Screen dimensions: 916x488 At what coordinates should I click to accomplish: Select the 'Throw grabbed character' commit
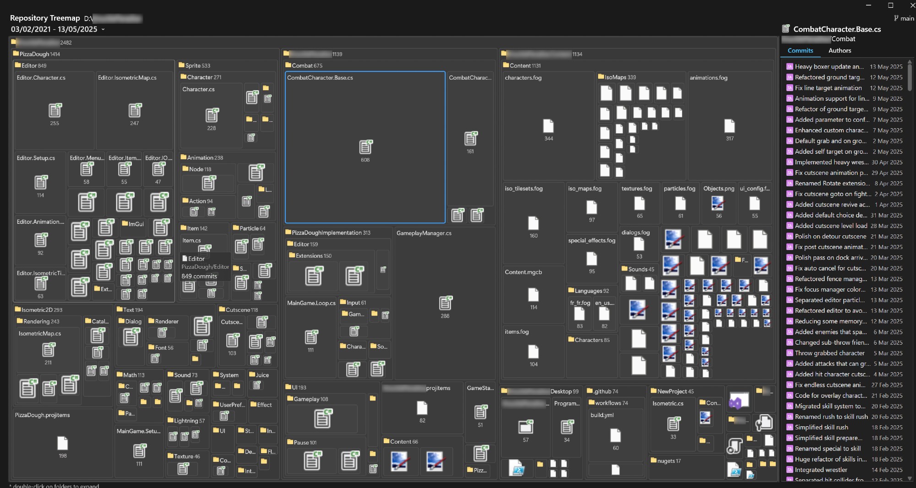[829, 353]
